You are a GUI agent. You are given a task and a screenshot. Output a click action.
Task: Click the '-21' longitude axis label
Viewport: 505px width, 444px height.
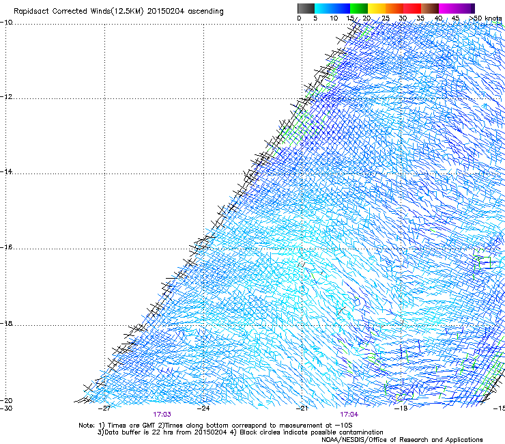pos(302,408)
